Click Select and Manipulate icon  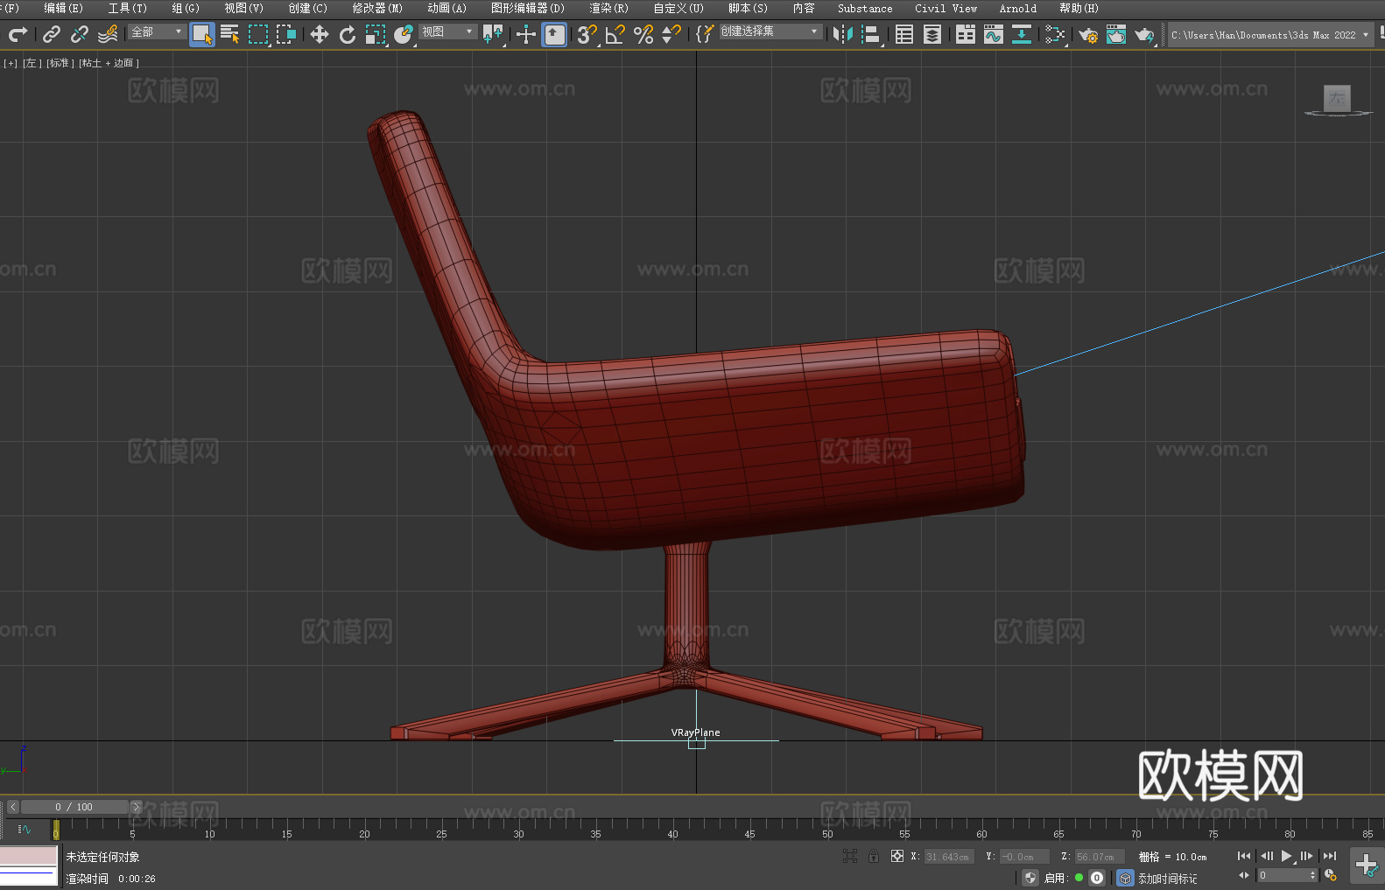tap(526, 34)
